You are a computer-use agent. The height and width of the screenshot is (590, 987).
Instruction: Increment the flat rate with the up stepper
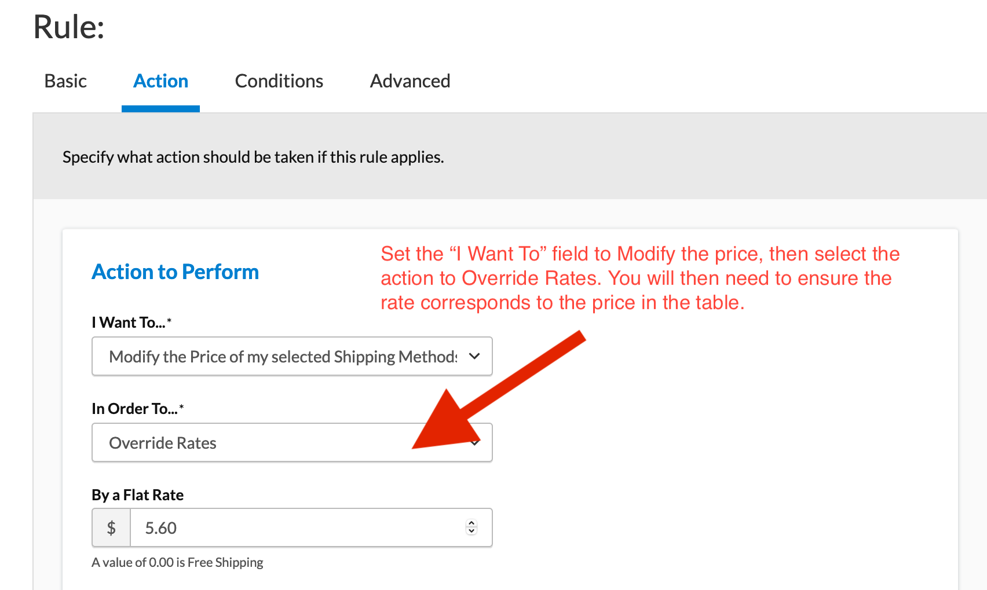(x=471, y=523)
